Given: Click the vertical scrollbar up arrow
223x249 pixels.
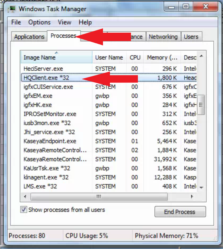Looking at the screenshot, I should pyautogui.click(x=201, y=56).
